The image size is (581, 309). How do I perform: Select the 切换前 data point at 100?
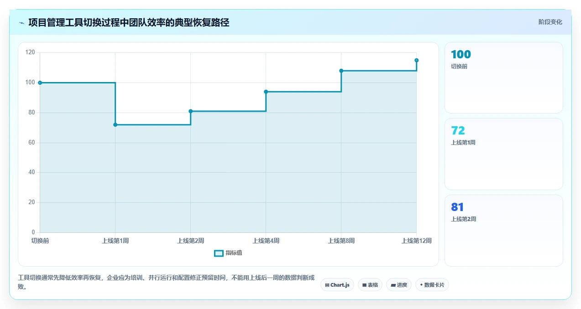point(40,82)
